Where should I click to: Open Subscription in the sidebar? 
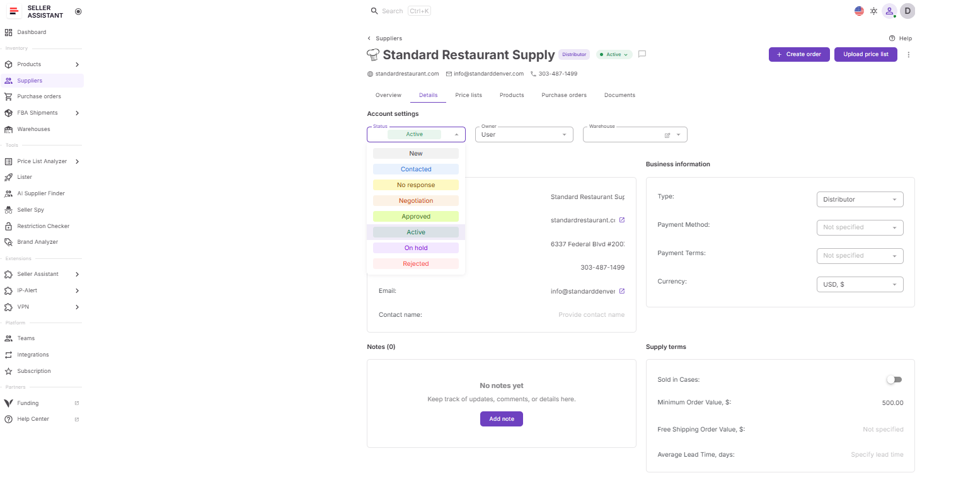(x=42, y=371)
